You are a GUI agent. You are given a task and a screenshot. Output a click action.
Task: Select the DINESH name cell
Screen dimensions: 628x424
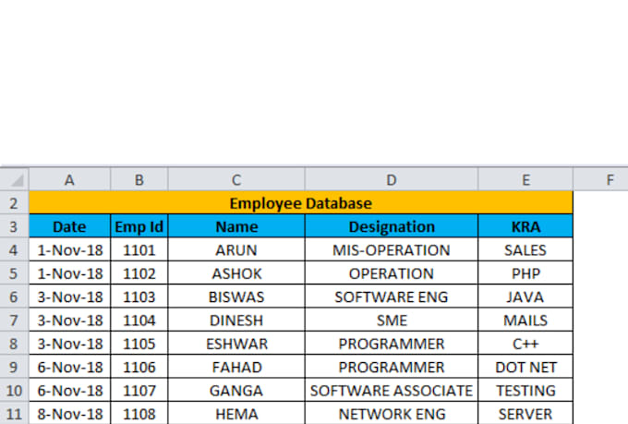pos(236,320)
